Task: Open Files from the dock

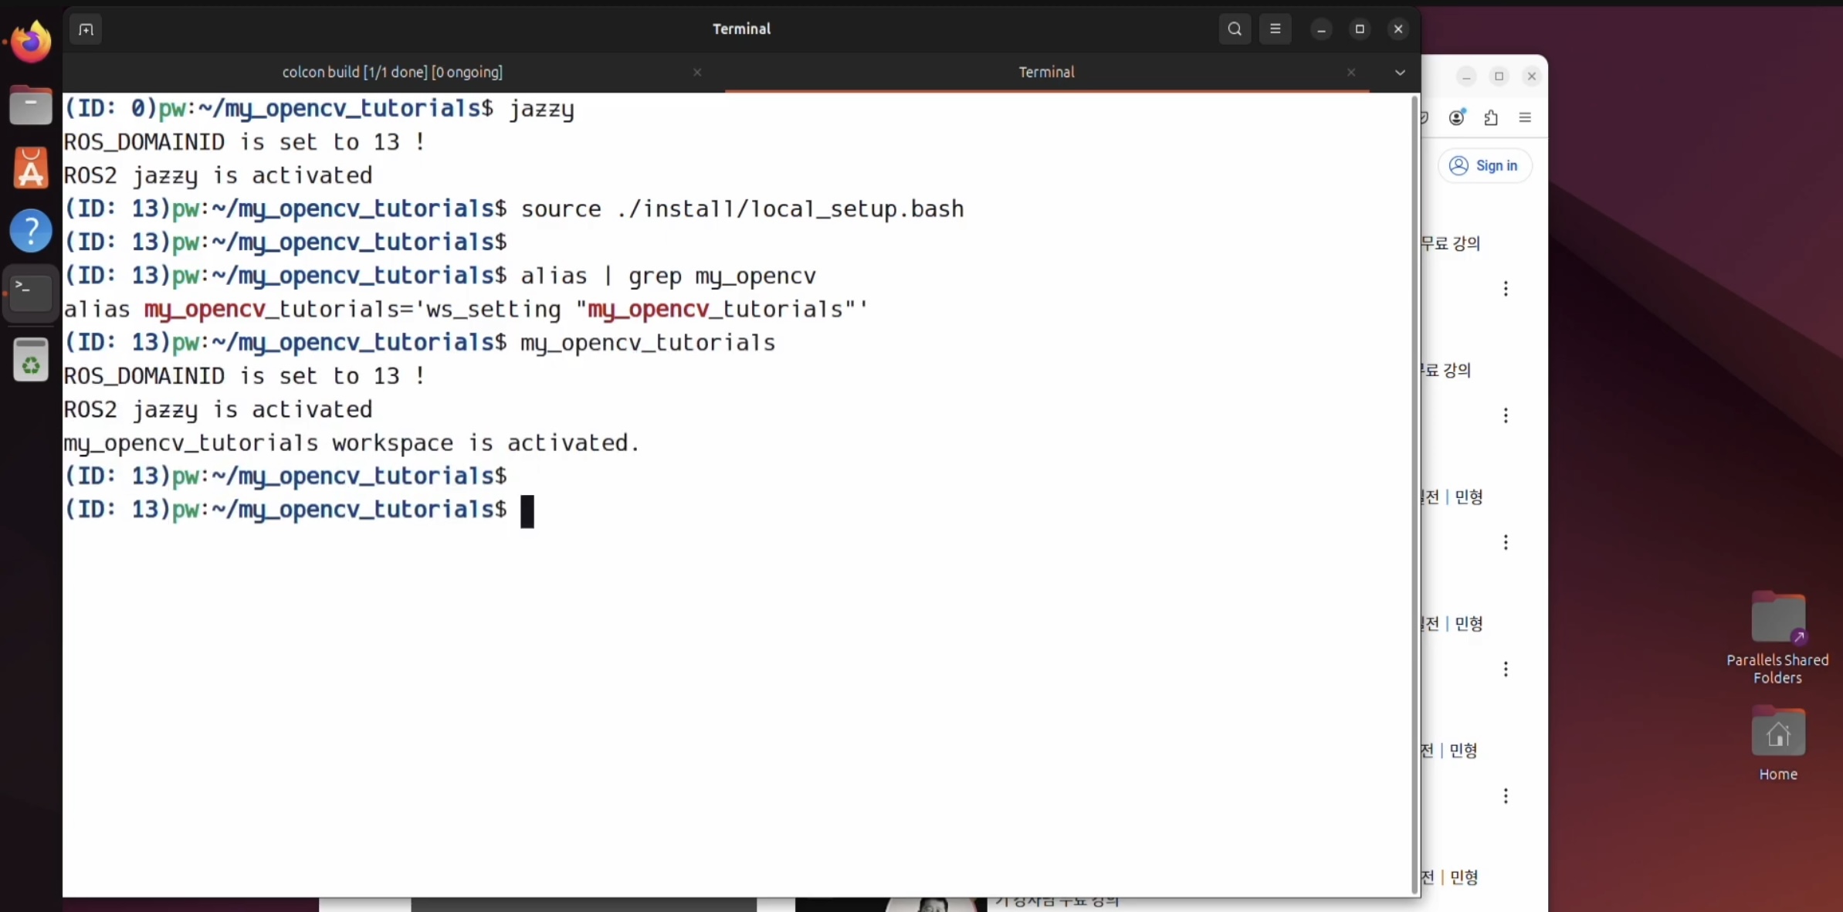Action: (31, 105)
